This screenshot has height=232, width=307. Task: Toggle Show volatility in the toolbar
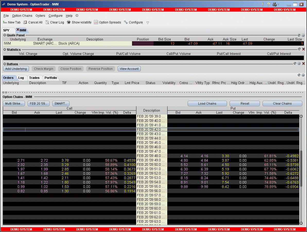point(79,22)
